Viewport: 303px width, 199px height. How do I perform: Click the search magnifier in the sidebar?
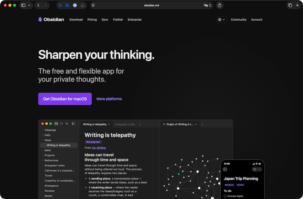click(62, 124)
